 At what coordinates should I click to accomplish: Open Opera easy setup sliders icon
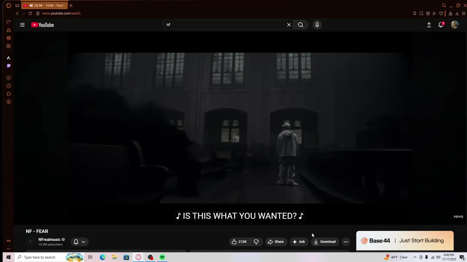click(x=464, y=13)
